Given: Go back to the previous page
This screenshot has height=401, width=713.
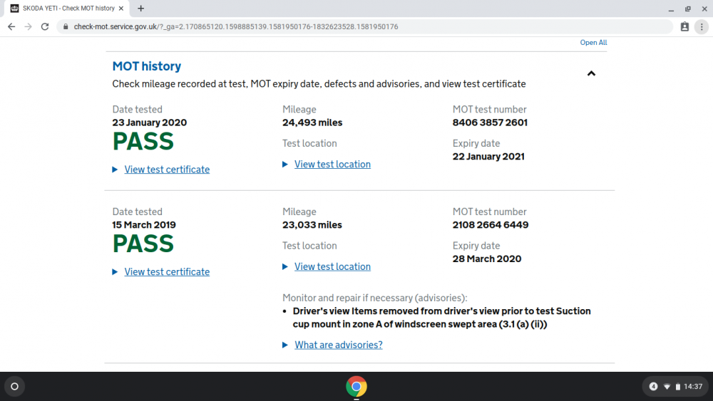Looking at the screenshot, I should (11, 27).
